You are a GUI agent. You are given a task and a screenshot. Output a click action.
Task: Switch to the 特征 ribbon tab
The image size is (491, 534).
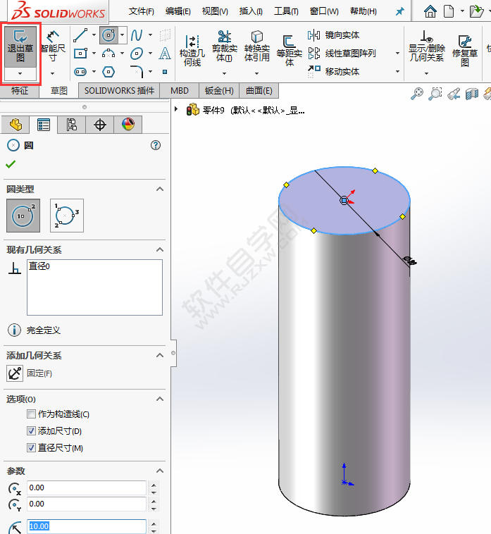(x=20, y=91)
